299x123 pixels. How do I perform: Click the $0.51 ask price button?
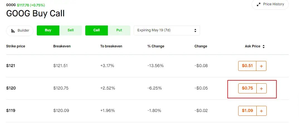(247, 66)
